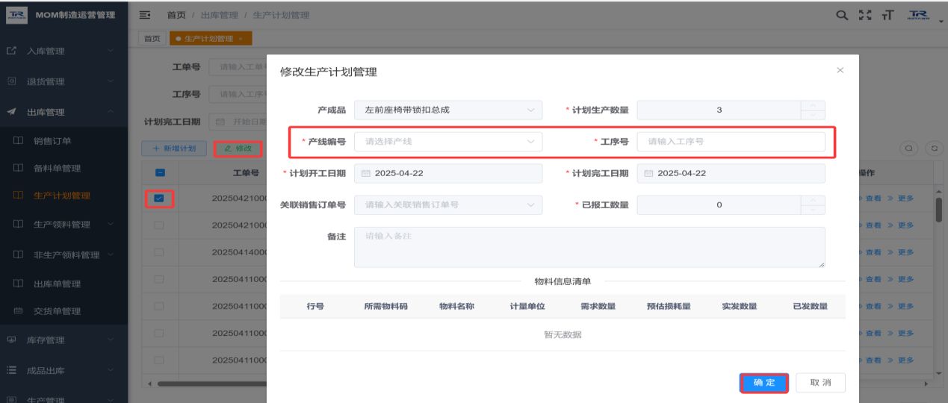The height and width of the screenshot is (403, 948).
Task: Expand 入库管理 in the sidebar
Action: 63,51
